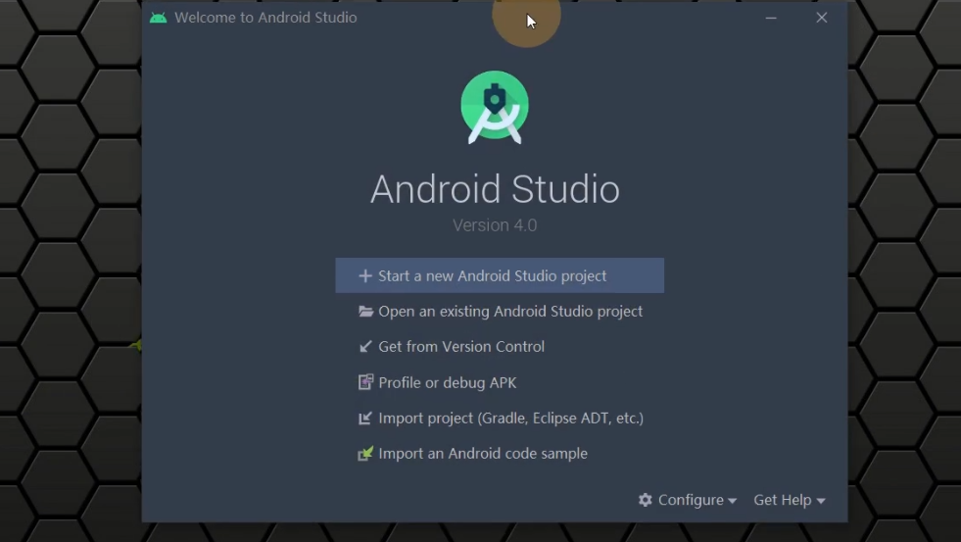Click the open folder icon for existing project
The width and height of the screenshot is (961, 542).
(366, 312)
